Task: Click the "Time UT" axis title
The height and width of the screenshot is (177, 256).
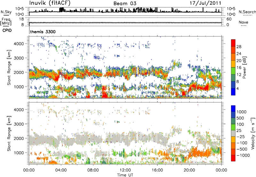Action: [125, 175]
